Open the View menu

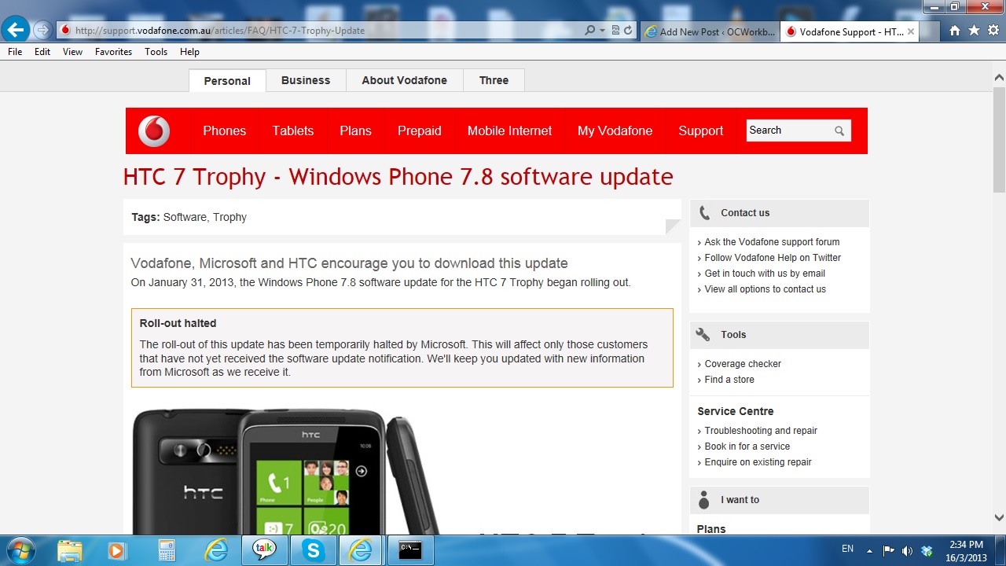pos(72,52)
